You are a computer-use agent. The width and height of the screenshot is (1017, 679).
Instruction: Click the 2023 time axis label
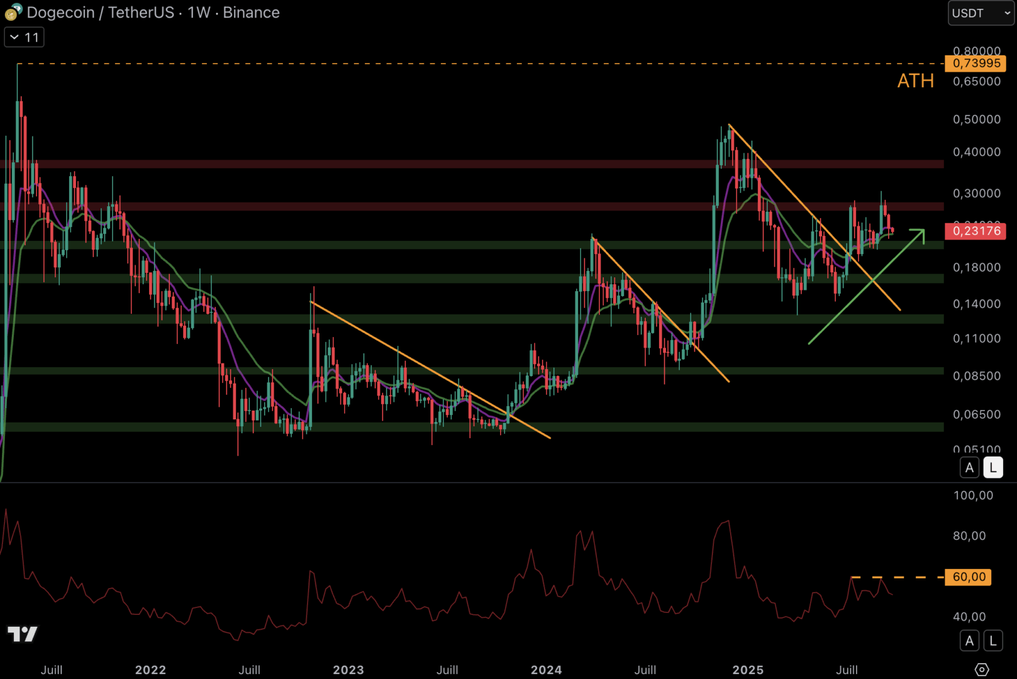tap(348, 670)
